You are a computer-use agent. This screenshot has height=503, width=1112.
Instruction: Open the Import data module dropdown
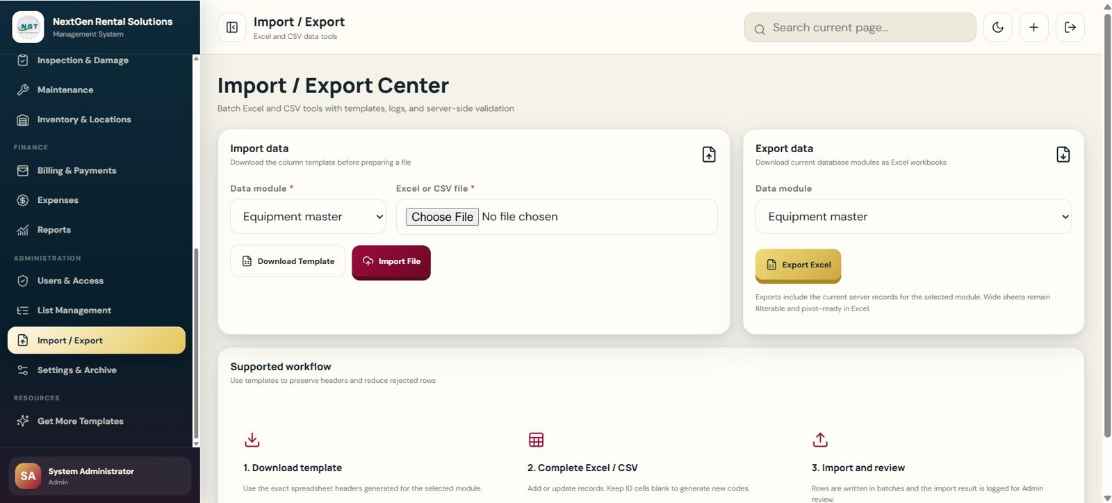(308, 217)
